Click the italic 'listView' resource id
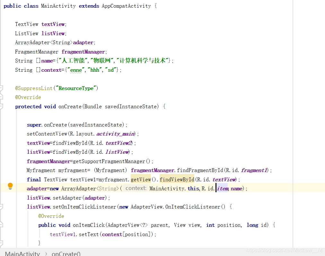This screenshot has height=256, width=325. (x=117, y=152)
